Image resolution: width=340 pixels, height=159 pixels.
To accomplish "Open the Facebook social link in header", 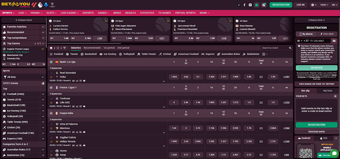I will 244,5.
